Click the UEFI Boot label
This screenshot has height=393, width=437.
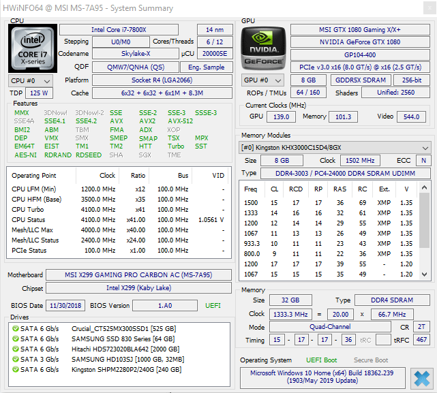(x=321, y=360)
